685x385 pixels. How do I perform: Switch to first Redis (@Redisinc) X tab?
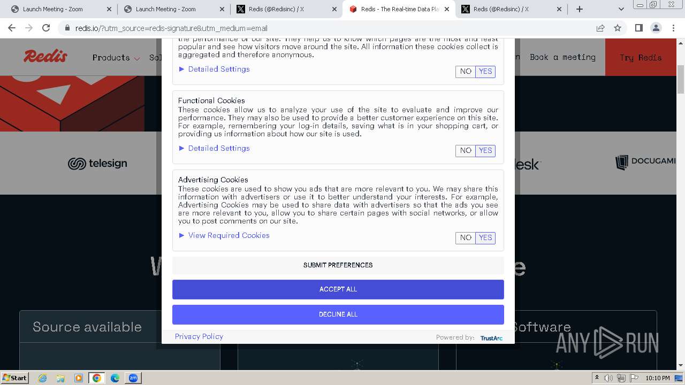286,9
